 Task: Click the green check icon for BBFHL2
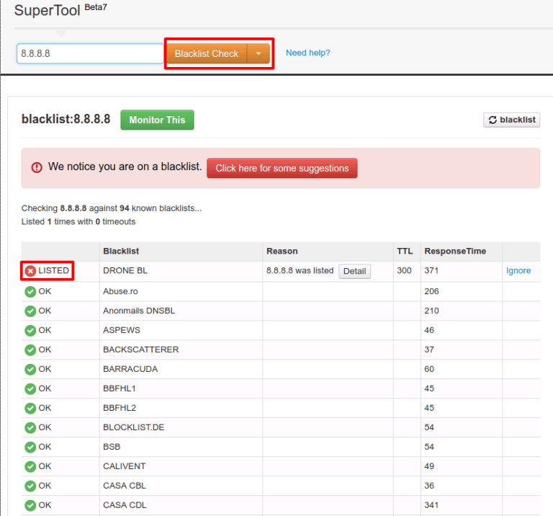[x=30, y=409]
